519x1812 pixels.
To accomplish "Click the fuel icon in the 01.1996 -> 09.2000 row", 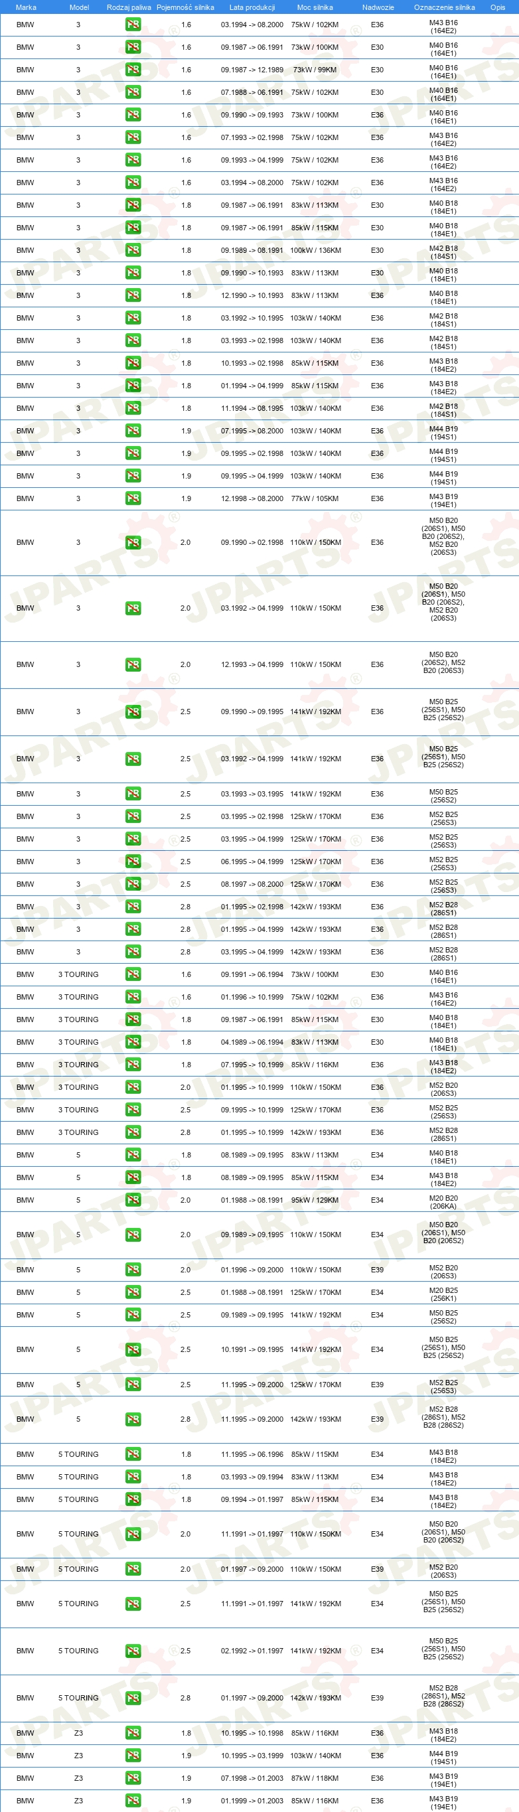I will tap(133, 1270).
